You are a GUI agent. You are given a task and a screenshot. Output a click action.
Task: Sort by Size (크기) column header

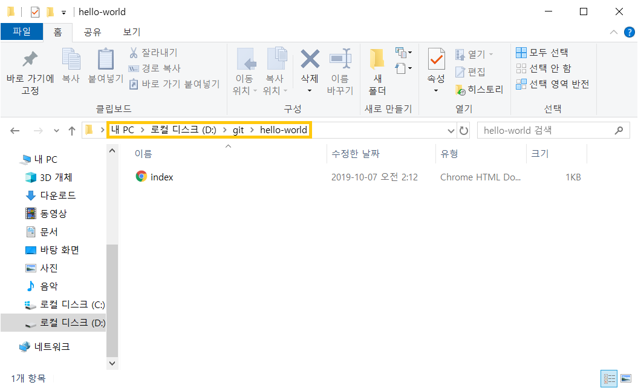tap(540, 154)
